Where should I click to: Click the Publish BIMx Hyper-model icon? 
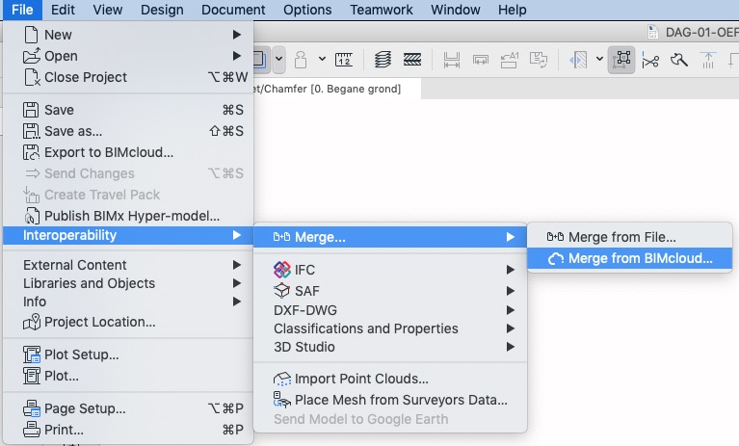(x=31, y=216)
